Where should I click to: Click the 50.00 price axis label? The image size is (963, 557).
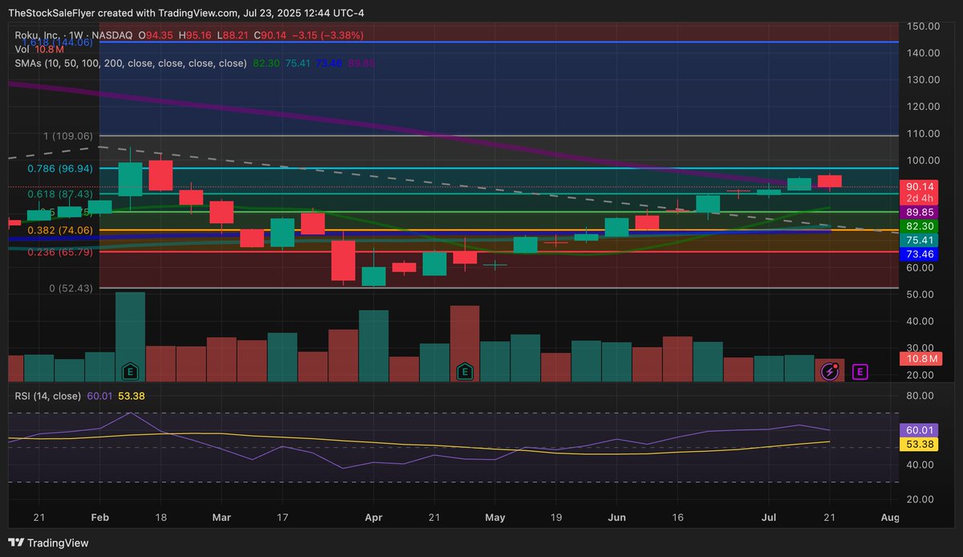[921, 295]
